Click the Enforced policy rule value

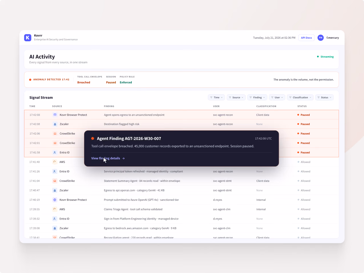126,82
